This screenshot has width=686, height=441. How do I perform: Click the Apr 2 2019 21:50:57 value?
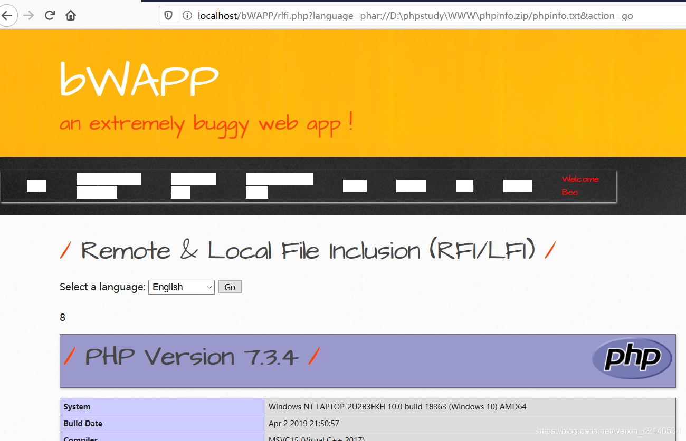coord(304,424)
